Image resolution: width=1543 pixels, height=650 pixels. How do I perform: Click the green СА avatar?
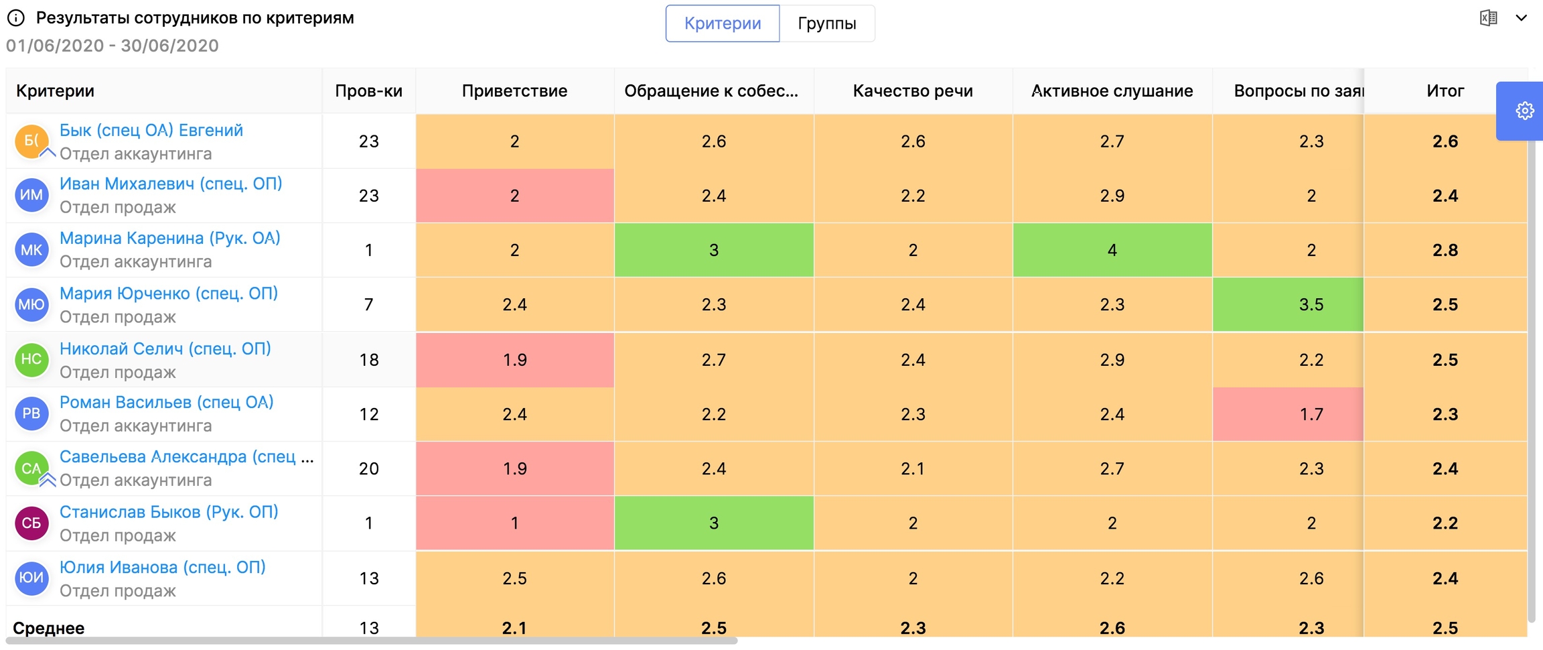tap(31, 468)
